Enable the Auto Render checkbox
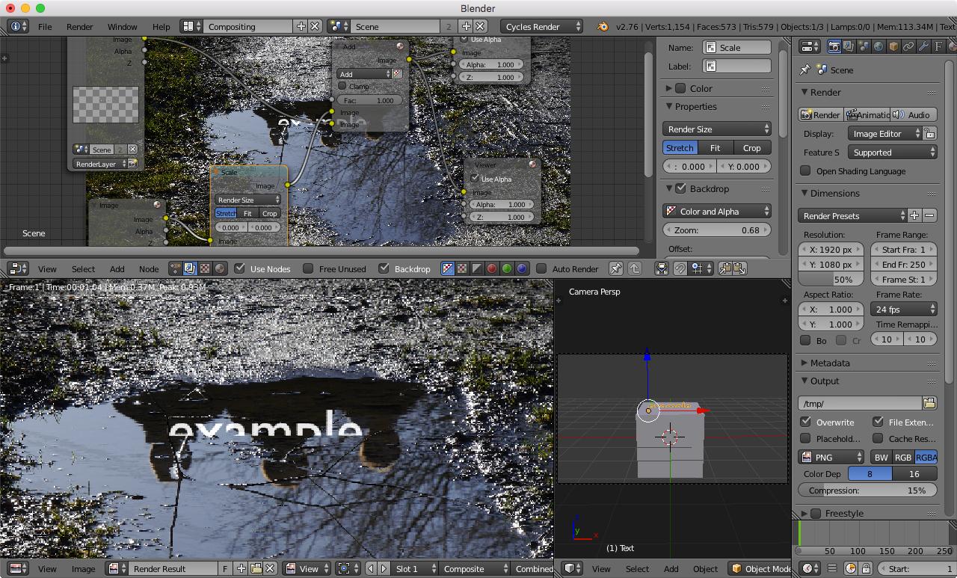The height and width of the screenshot is (578, 957). [542, 268]
